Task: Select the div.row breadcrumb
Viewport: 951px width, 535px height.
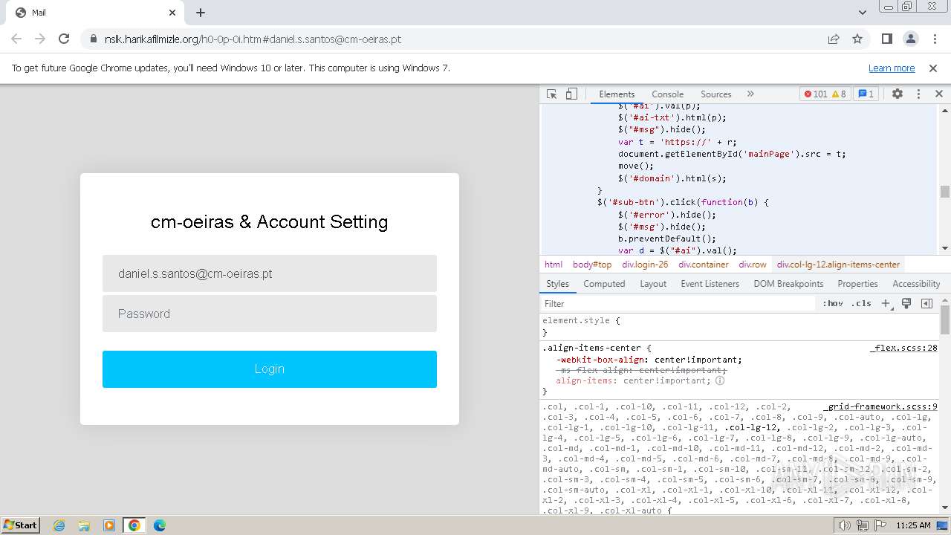Action: pyautogui.click(x=752, y=264)
